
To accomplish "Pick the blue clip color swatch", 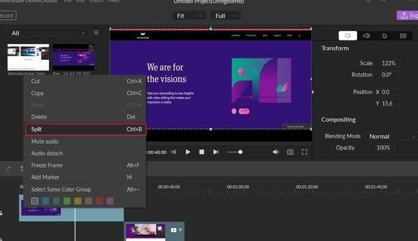I will pyautogui.click(x=46, y=201).
